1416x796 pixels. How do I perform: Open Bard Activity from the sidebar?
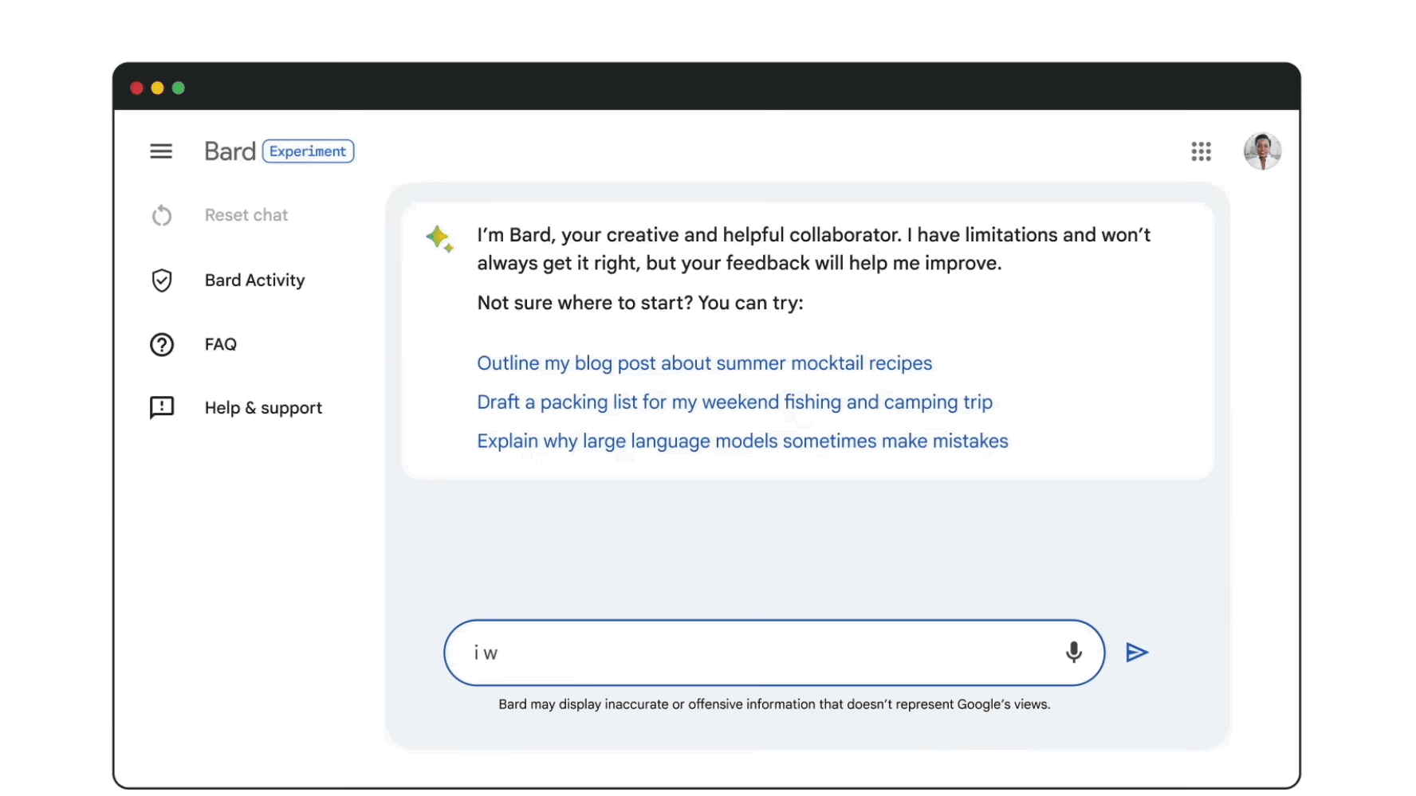(255, 280)
